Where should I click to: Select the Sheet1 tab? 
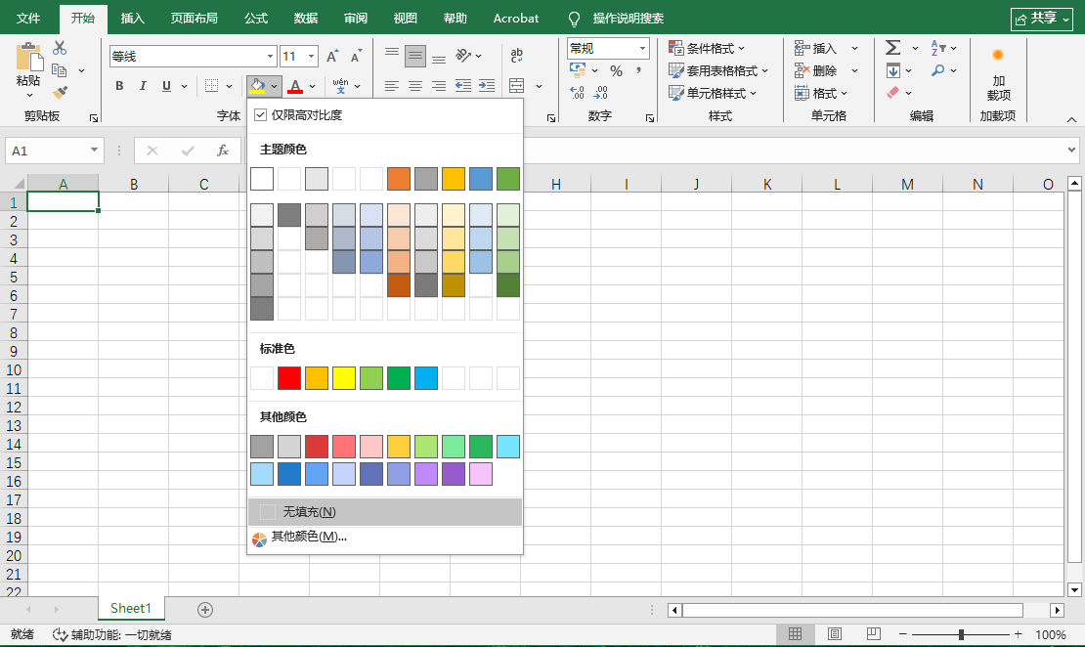point(131,608)
